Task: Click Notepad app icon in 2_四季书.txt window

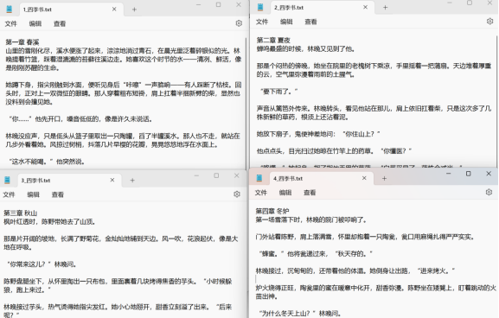Action: (260, 7)
